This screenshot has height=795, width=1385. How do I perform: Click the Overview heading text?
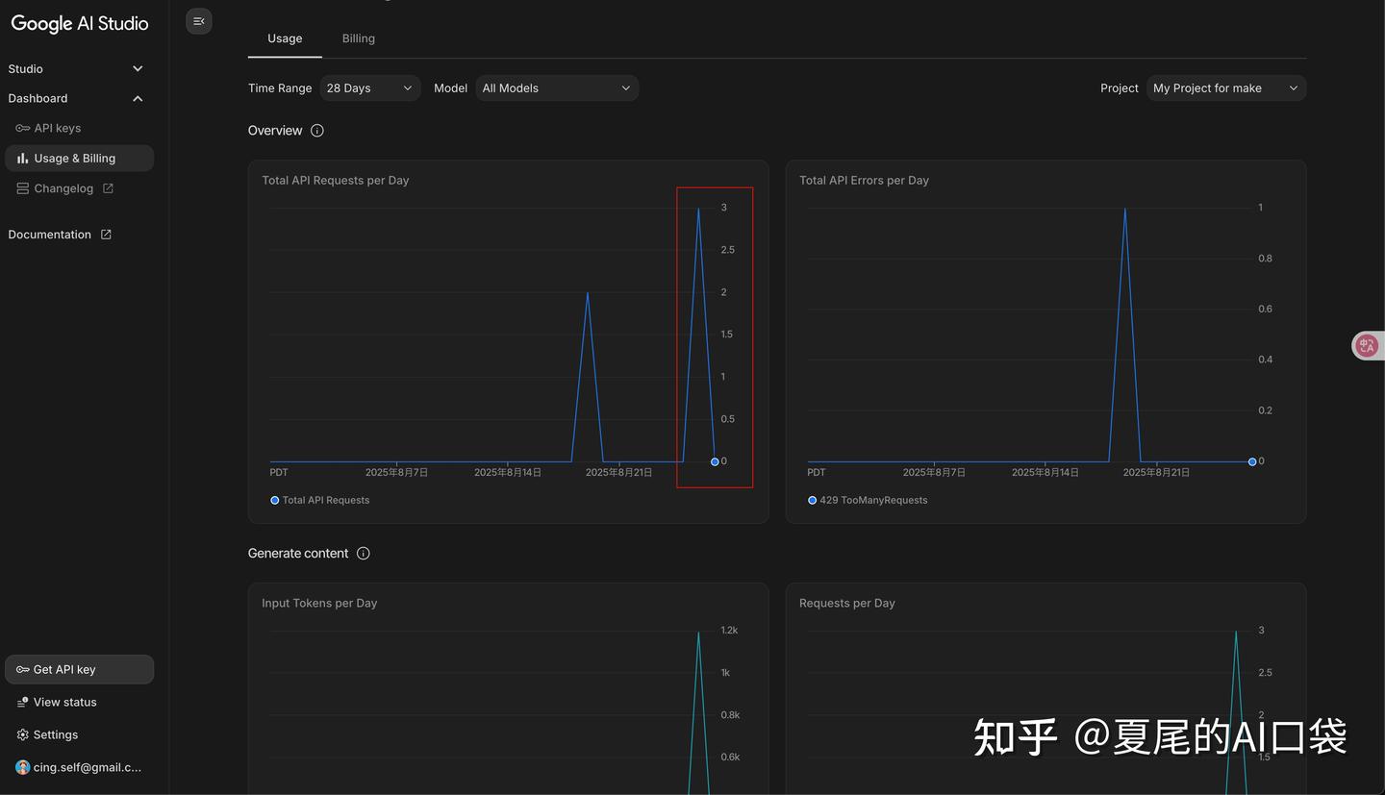(275, 131)
